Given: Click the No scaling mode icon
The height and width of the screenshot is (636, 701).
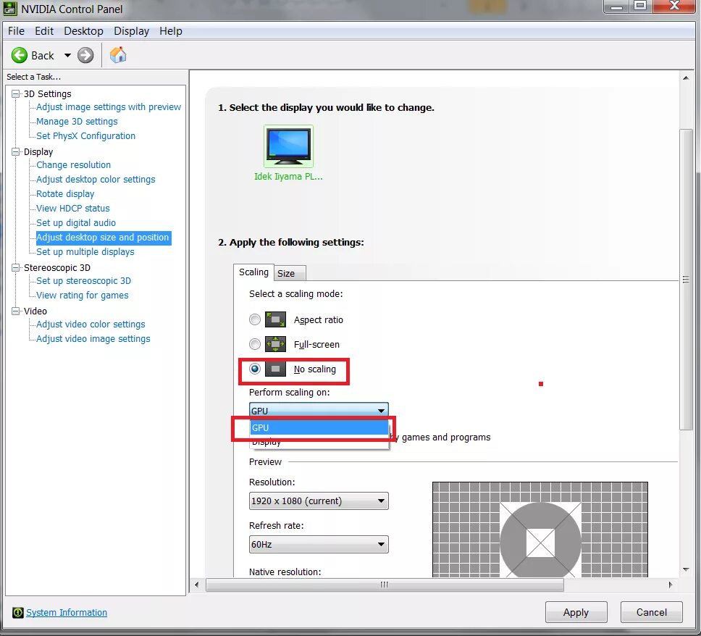Looking at the screenshot, I should 275,369.
